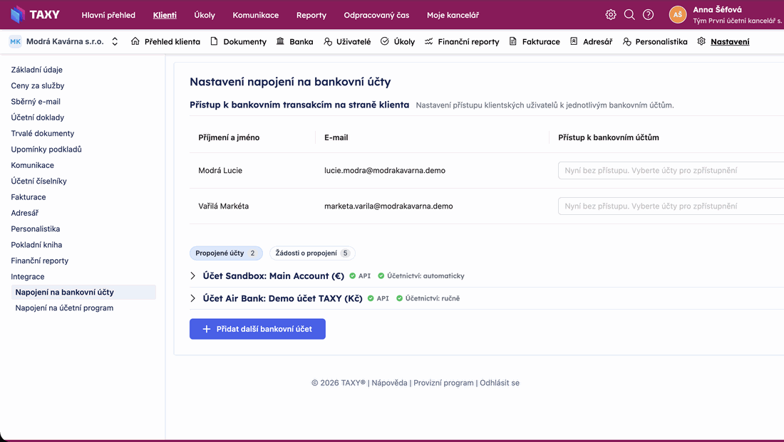Open the client switcher up-down arrows
The height and width of the screenshot is (442, 784).
(x=115, y=41)
